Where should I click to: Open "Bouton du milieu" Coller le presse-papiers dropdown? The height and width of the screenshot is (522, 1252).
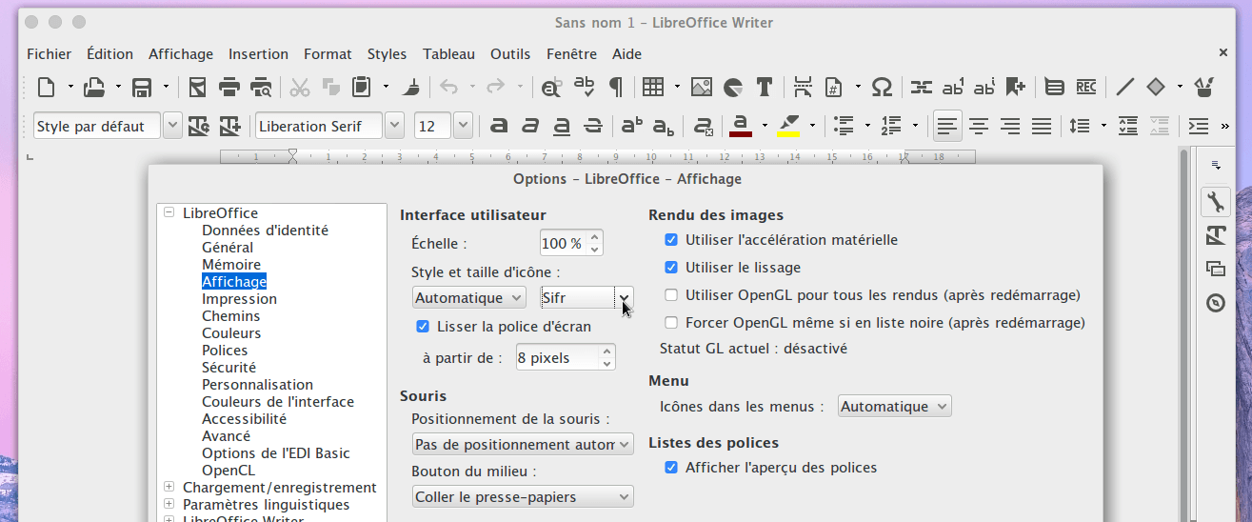[523, 497]
